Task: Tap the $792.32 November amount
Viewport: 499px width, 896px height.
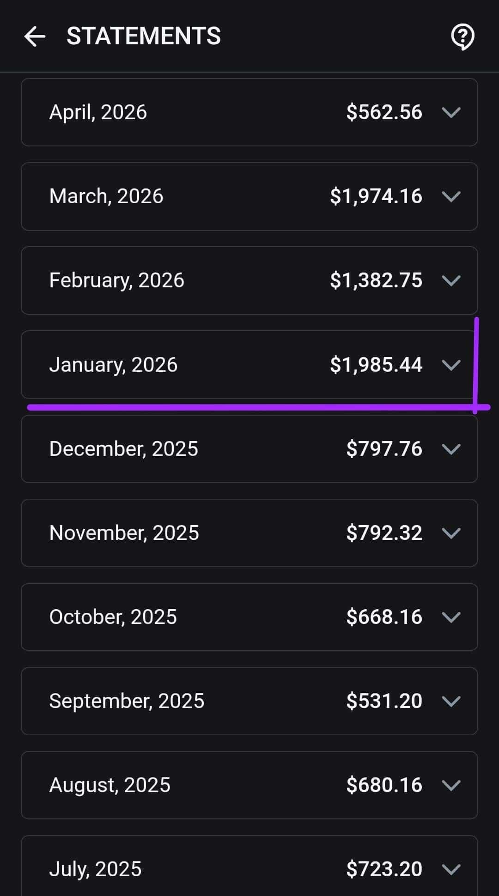Action: point(384,533)
